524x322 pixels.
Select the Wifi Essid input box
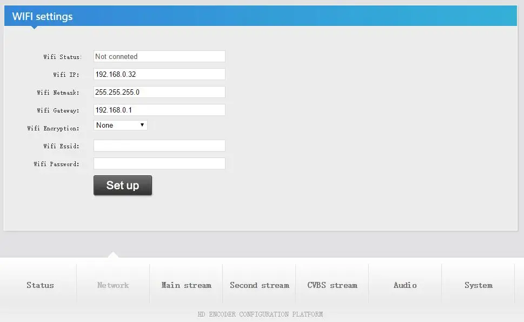click(160, 146)
